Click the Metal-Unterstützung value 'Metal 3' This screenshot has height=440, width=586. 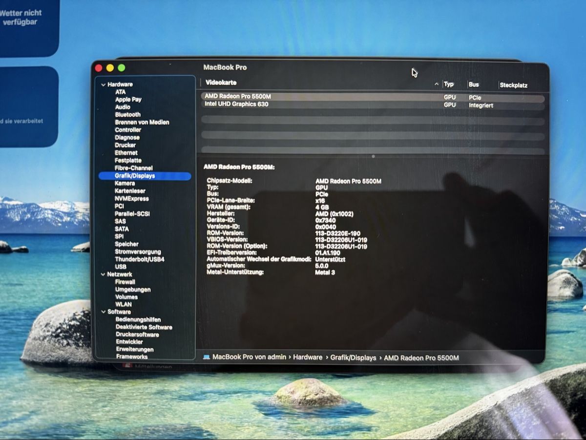[x=325, y=272]
